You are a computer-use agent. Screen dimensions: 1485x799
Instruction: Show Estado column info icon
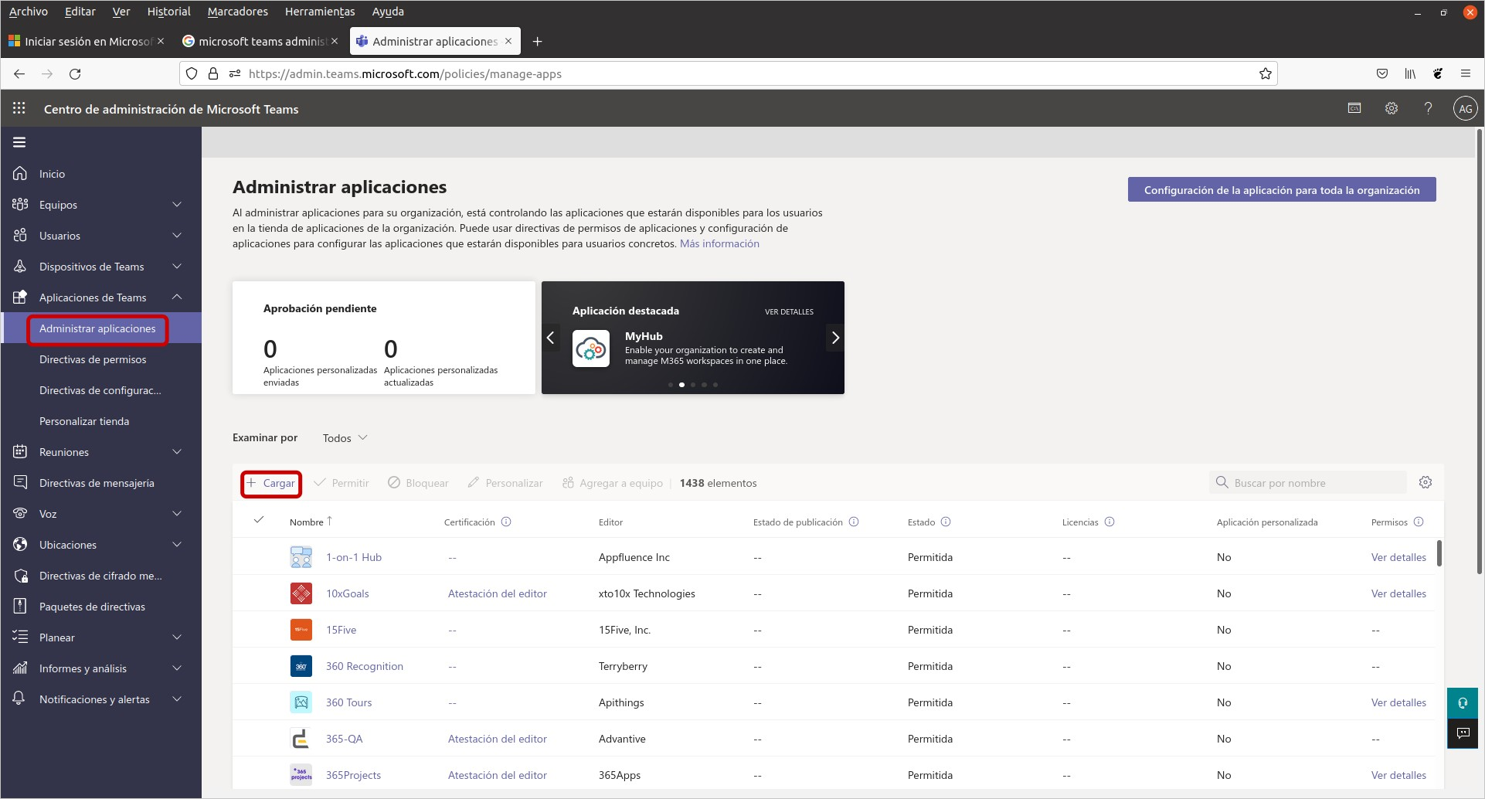(x=946, y=522)
